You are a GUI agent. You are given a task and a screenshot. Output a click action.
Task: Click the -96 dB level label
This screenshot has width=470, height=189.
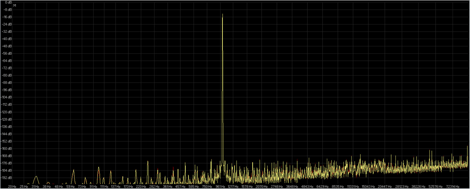(7, 90)
